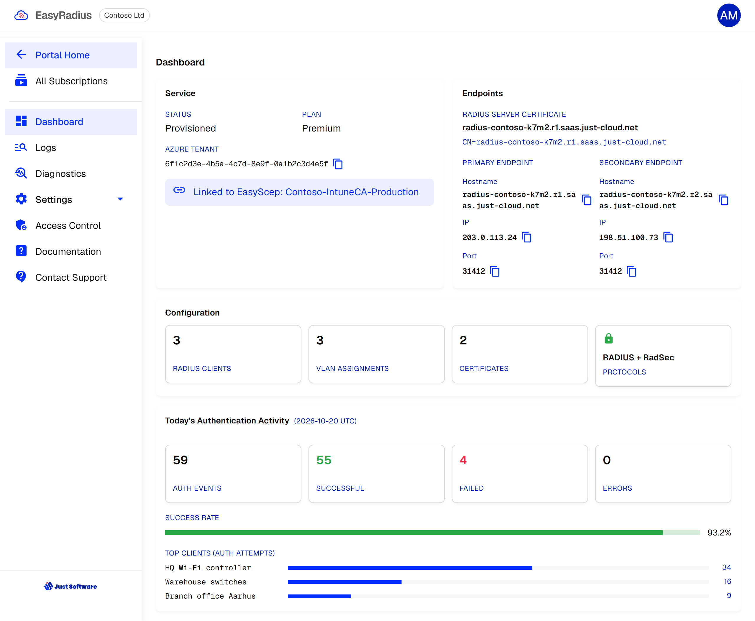Click the Premium plan value

click(x=321, y=129)
